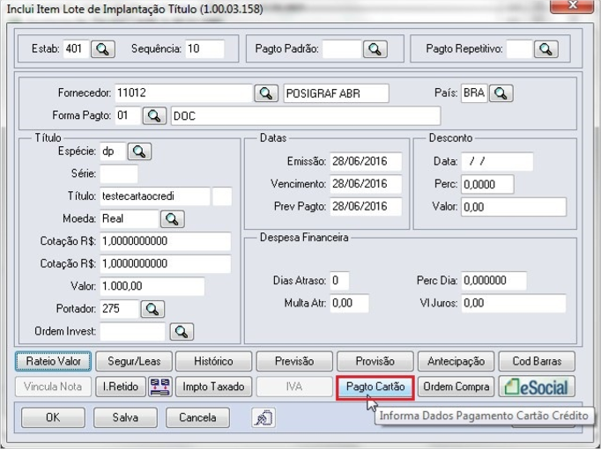Focus the País field showing BRA
Screen dimensions: 601x449
point(474,93)
